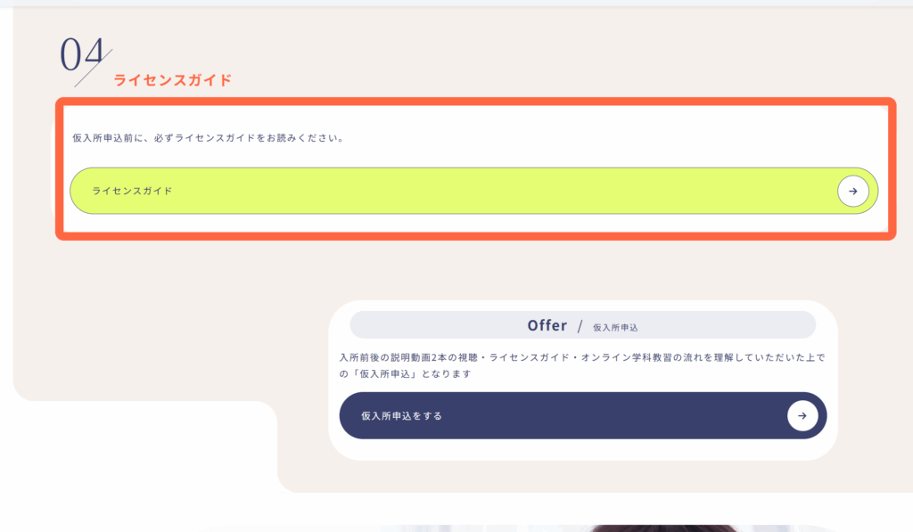Click the ライセンスガイド text inside the yellow button

[x=132, y=191]
